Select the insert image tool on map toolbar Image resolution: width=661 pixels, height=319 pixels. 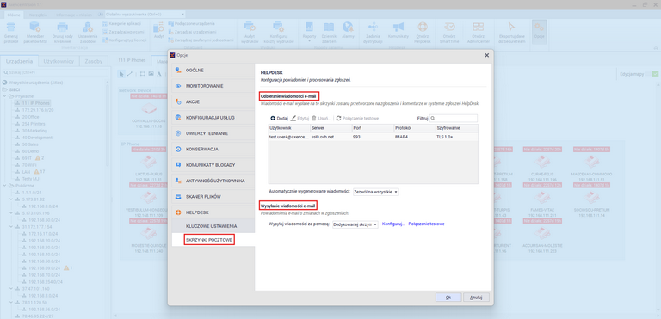point(151,74)
